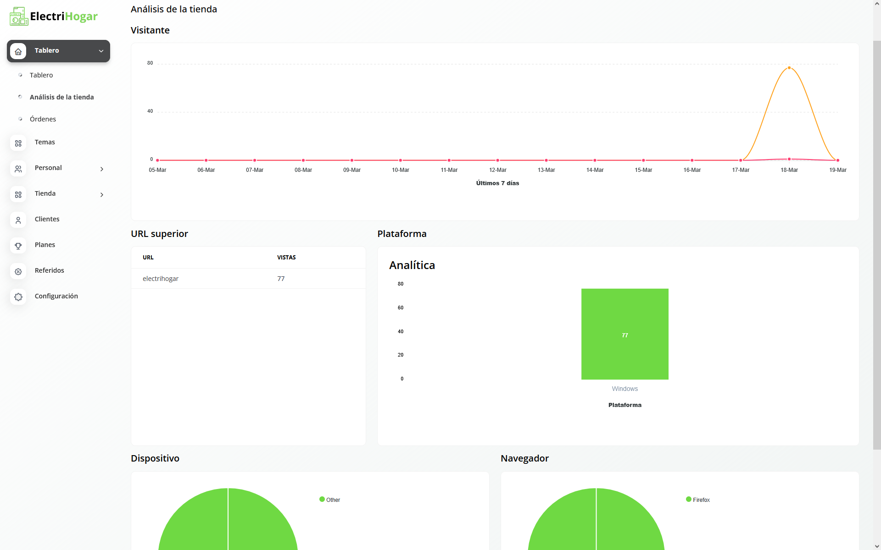Viewport: 881px width, 550px height.
Task: Click the Temas grid icon
Action: click(x=18, y=143)
